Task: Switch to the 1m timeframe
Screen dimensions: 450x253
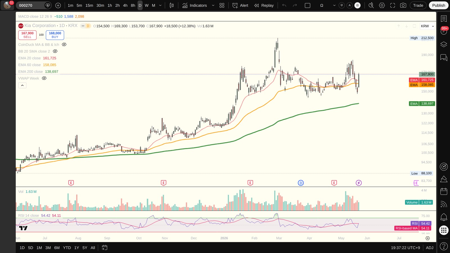Action: (71, 5)
